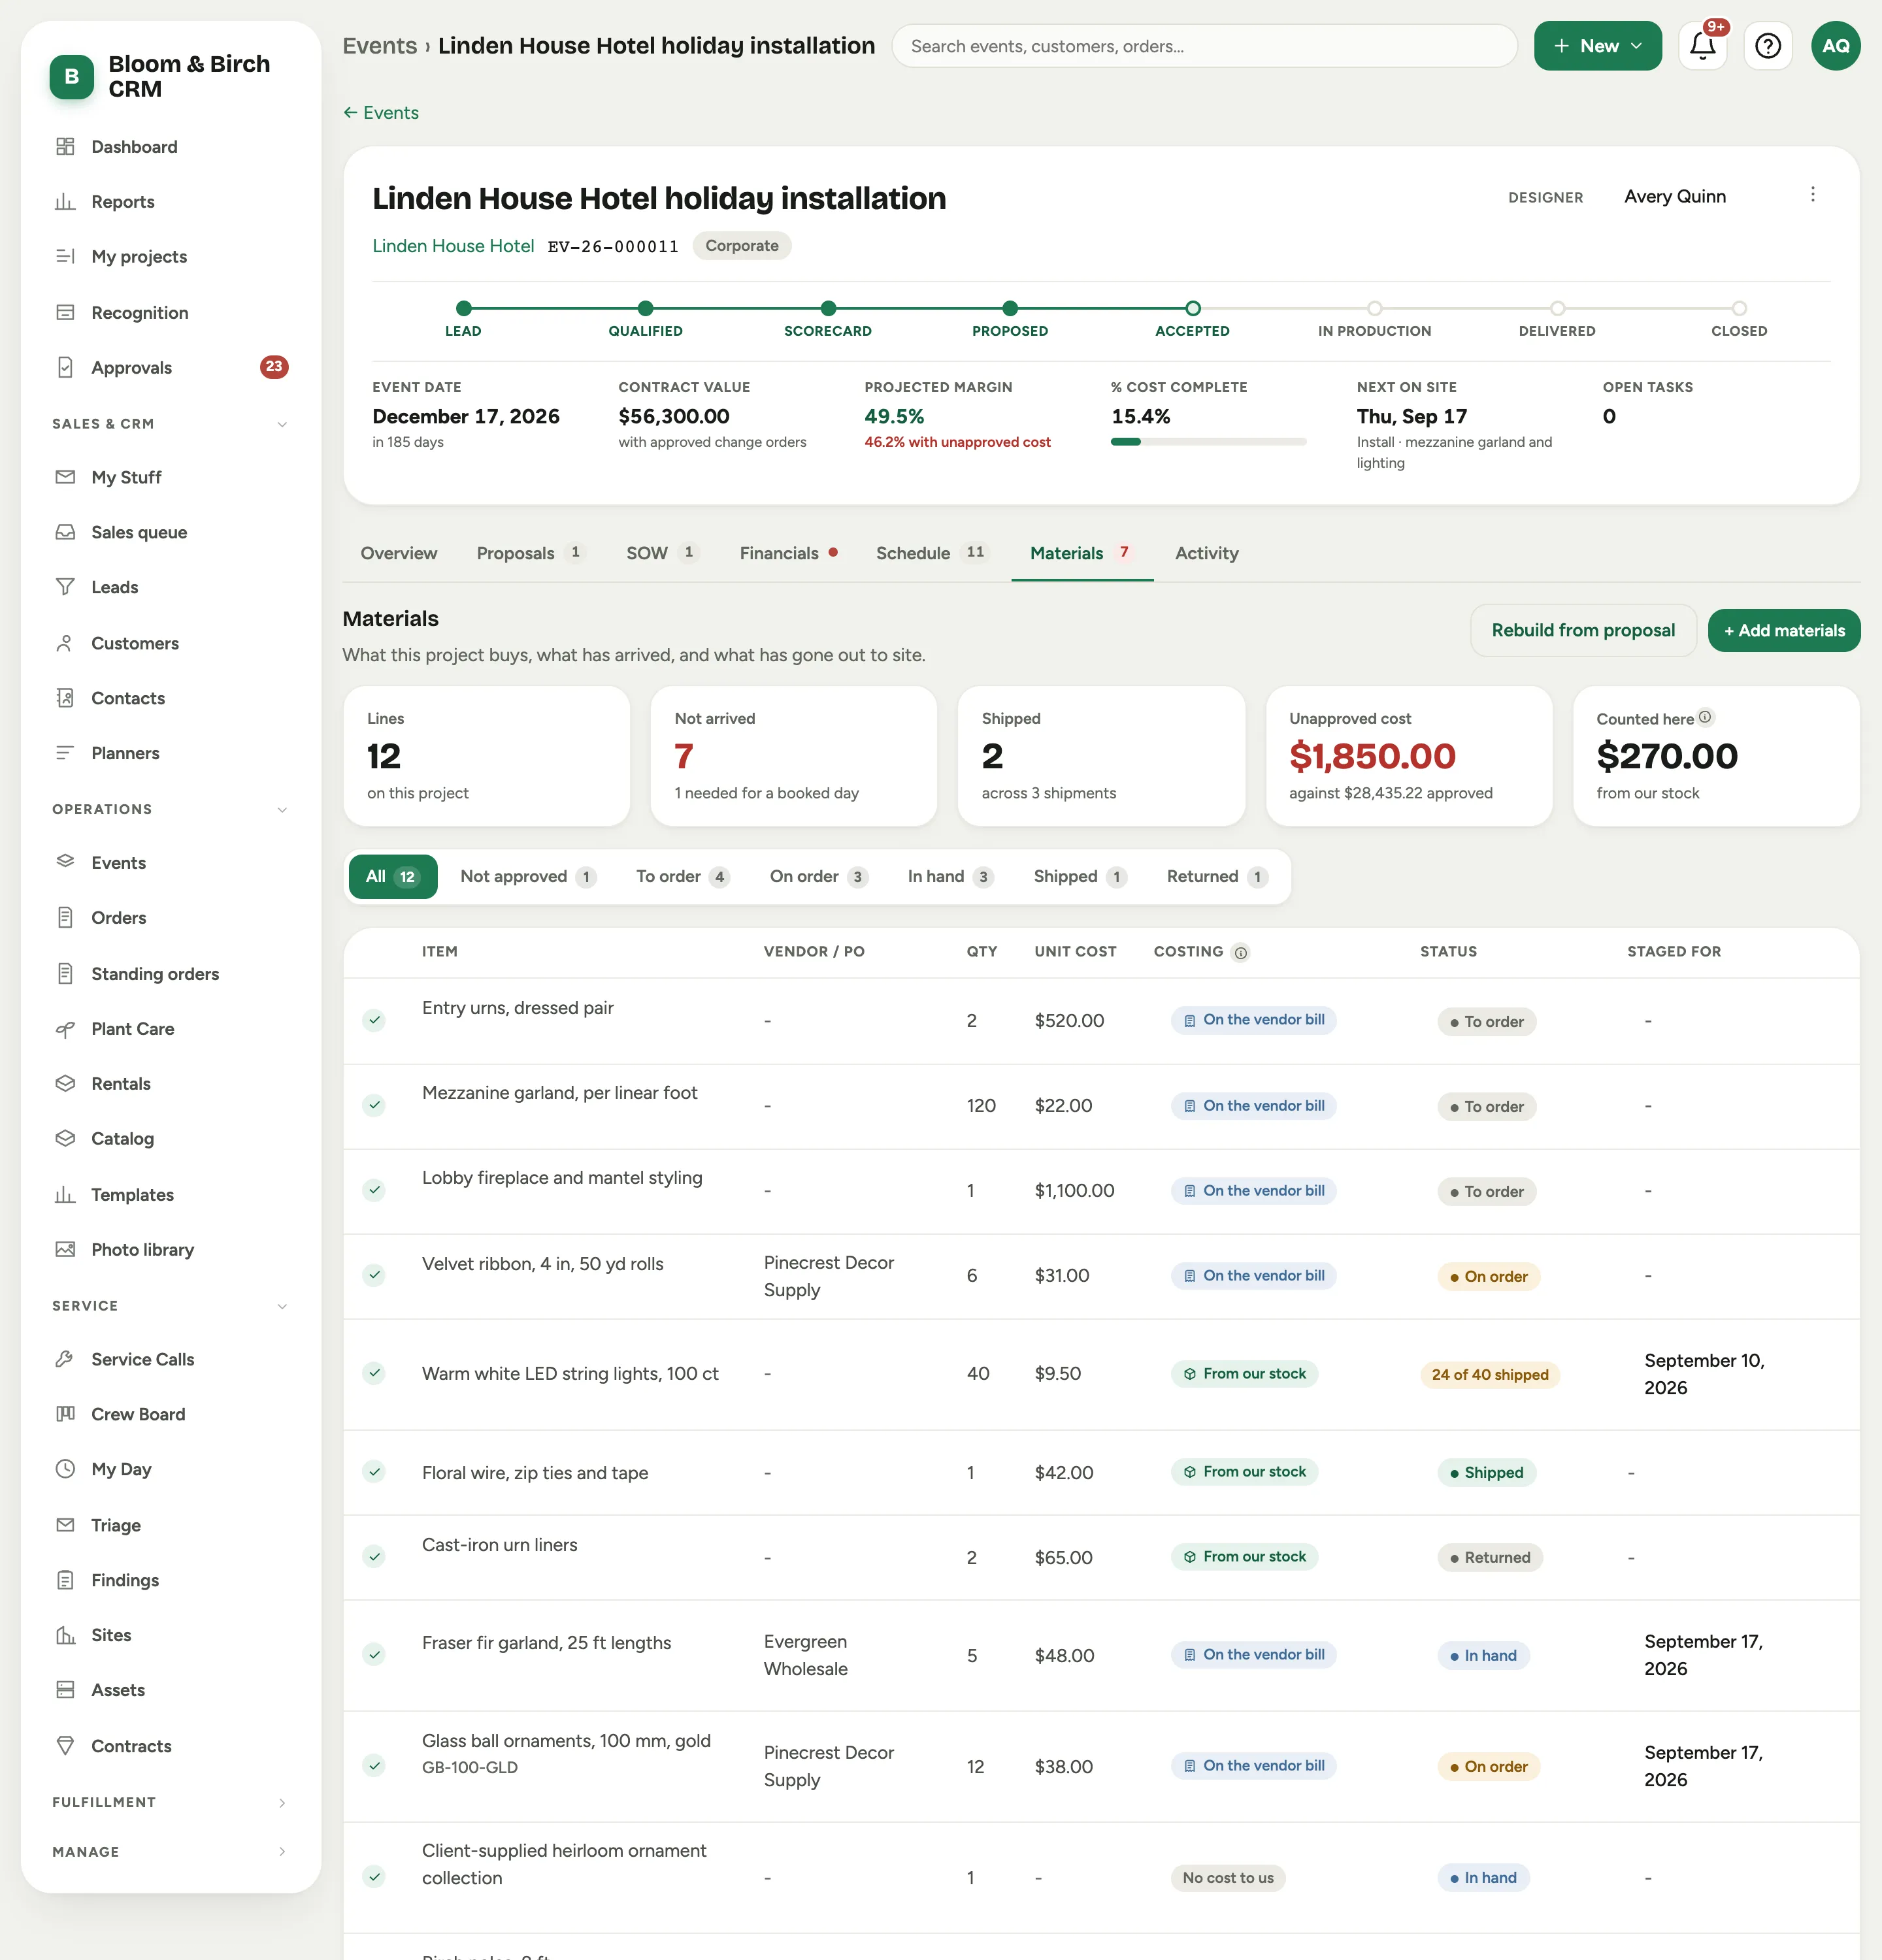This screenshot has width=1882, height=1960.
Task: Open the Linden House Hotel customer link
Action: coord(453,246)
